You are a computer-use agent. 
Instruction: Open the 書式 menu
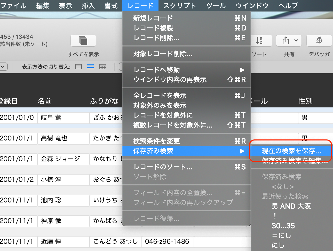point(111,6)
